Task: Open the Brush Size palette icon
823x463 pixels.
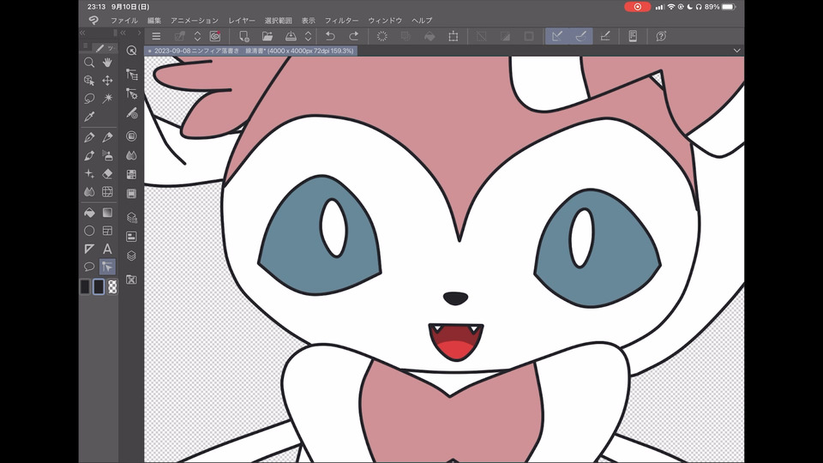Action: 132,113
